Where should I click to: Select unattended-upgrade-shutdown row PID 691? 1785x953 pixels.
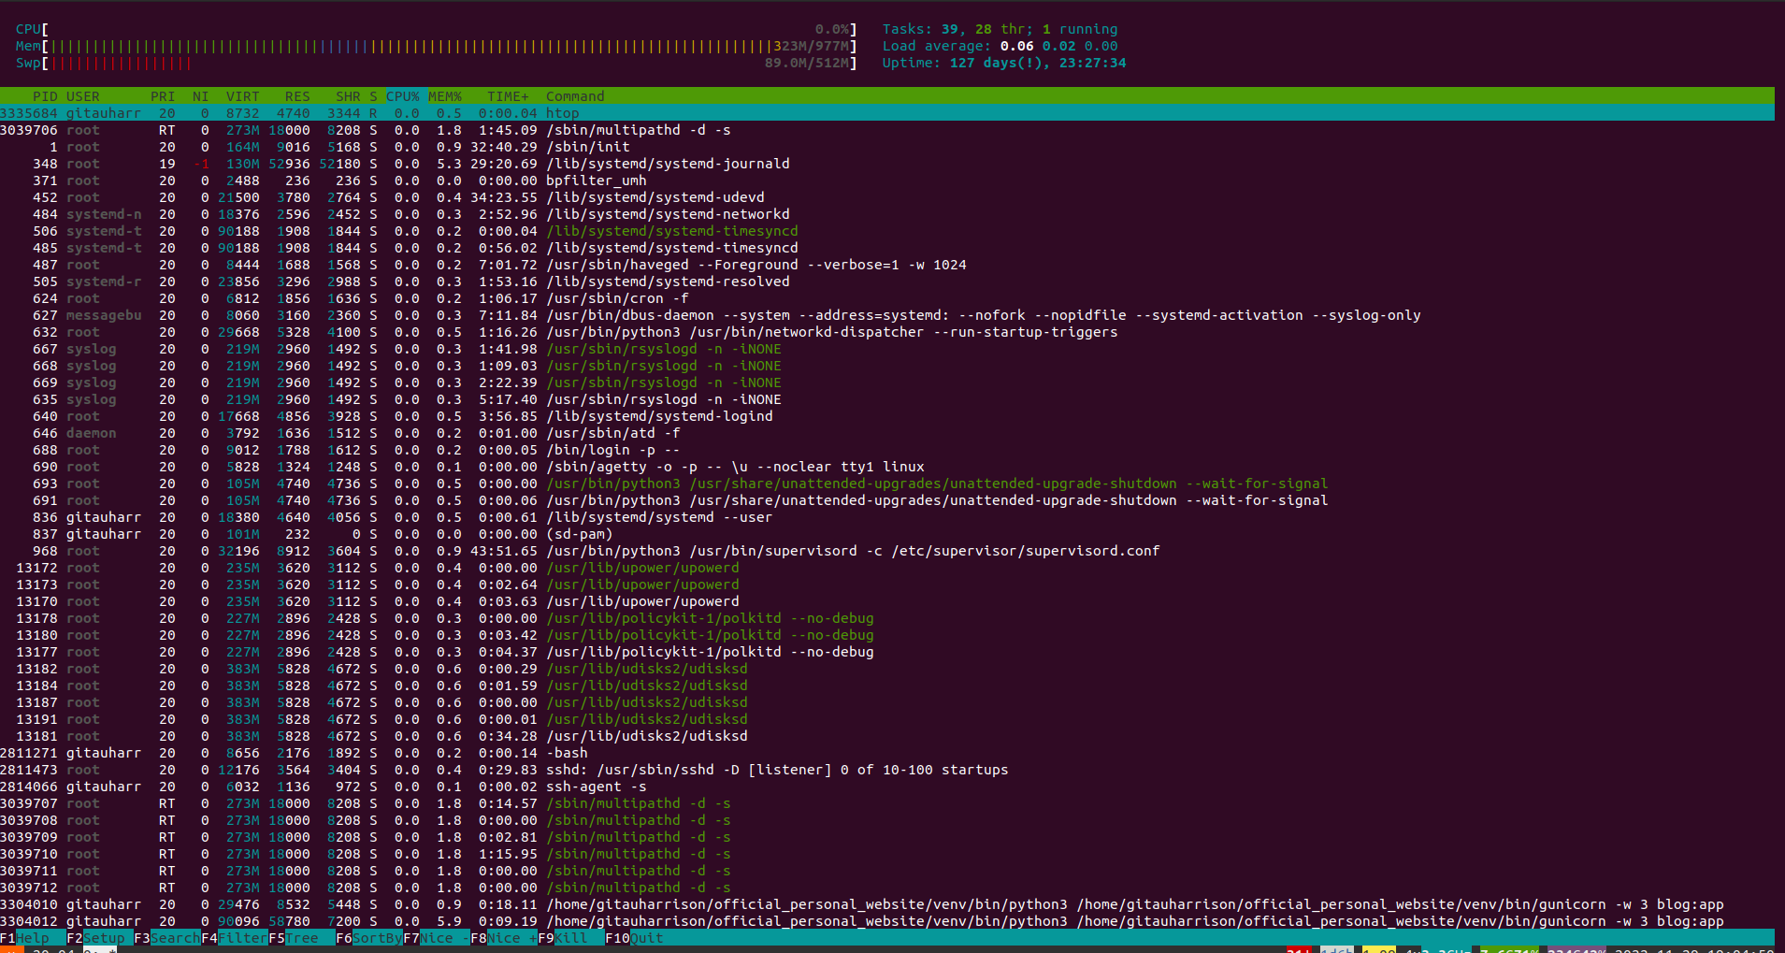[887, 500]
